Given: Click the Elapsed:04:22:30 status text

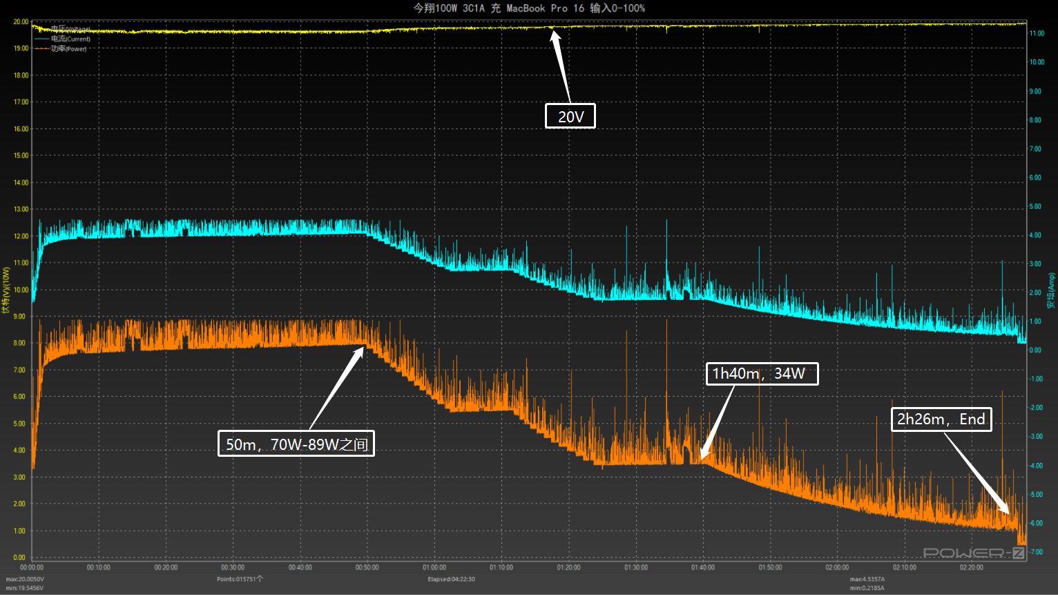Looking at the screenshot, I should point(451,579).
